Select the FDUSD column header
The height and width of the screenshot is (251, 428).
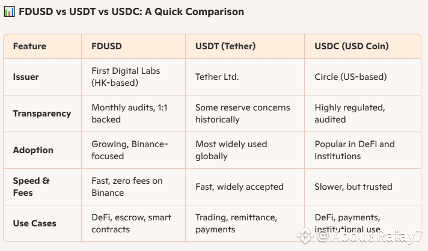[x=106, y=46]
